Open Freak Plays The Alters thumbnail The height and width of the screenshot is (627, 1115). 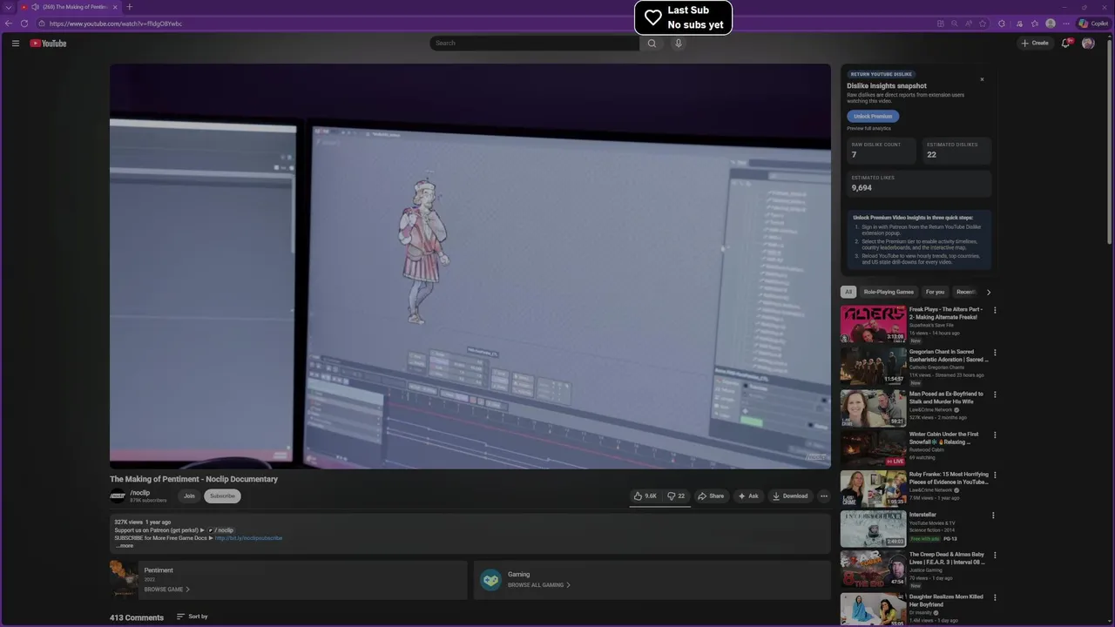click(x=873, y=324)
